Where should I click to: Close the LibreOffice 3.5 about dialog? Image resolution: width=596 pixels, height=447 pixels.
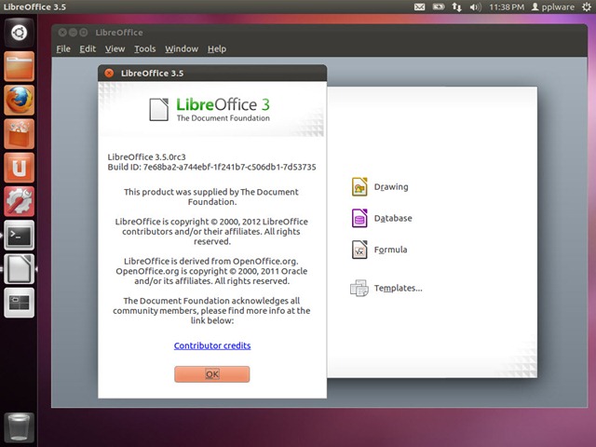(109, 73)
